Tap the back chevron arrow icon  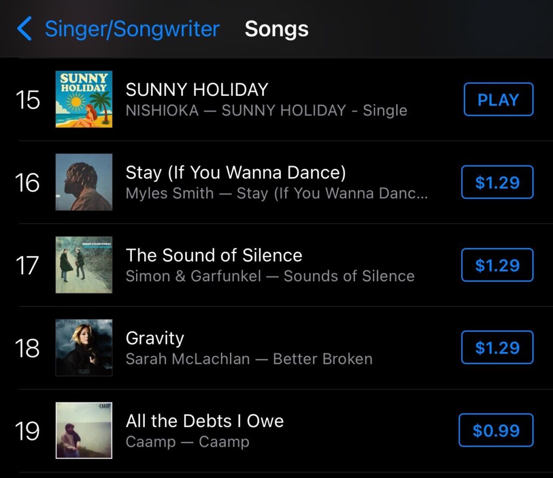tap(25, 29)
